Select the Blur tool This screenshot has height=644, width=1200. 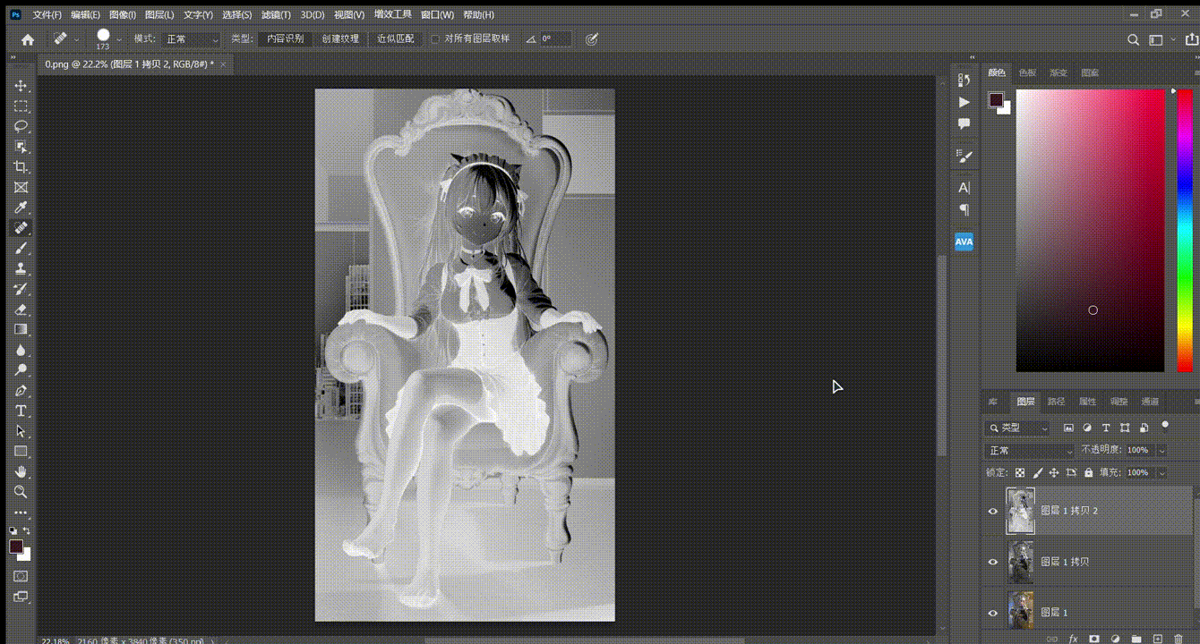pos(21,350)
